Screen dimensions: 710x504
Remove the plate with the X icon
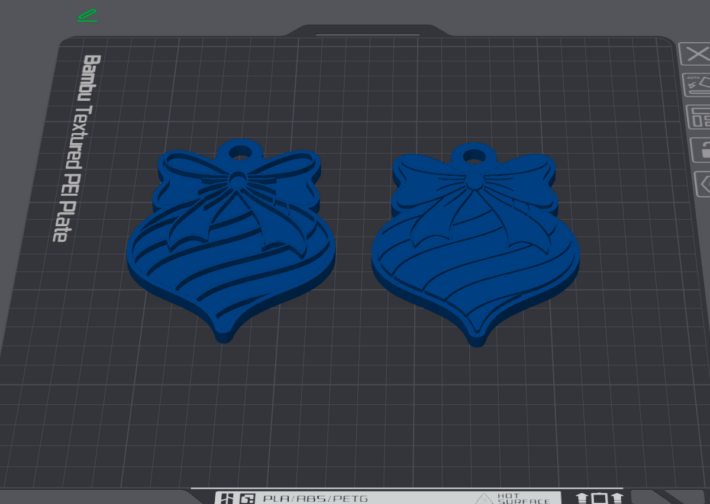(x=695, y=54)
